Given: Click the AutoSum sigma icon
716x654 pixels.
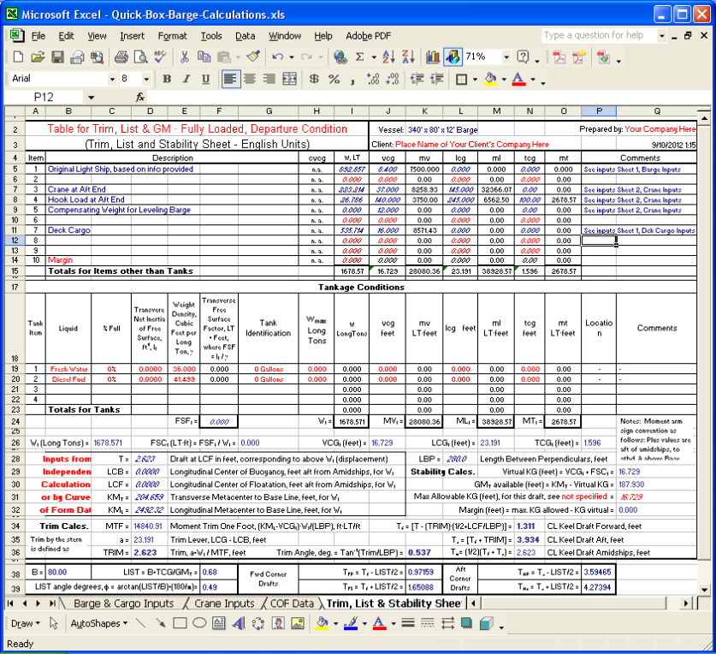Looking at the screenshot, I should [x=360, y=57].
